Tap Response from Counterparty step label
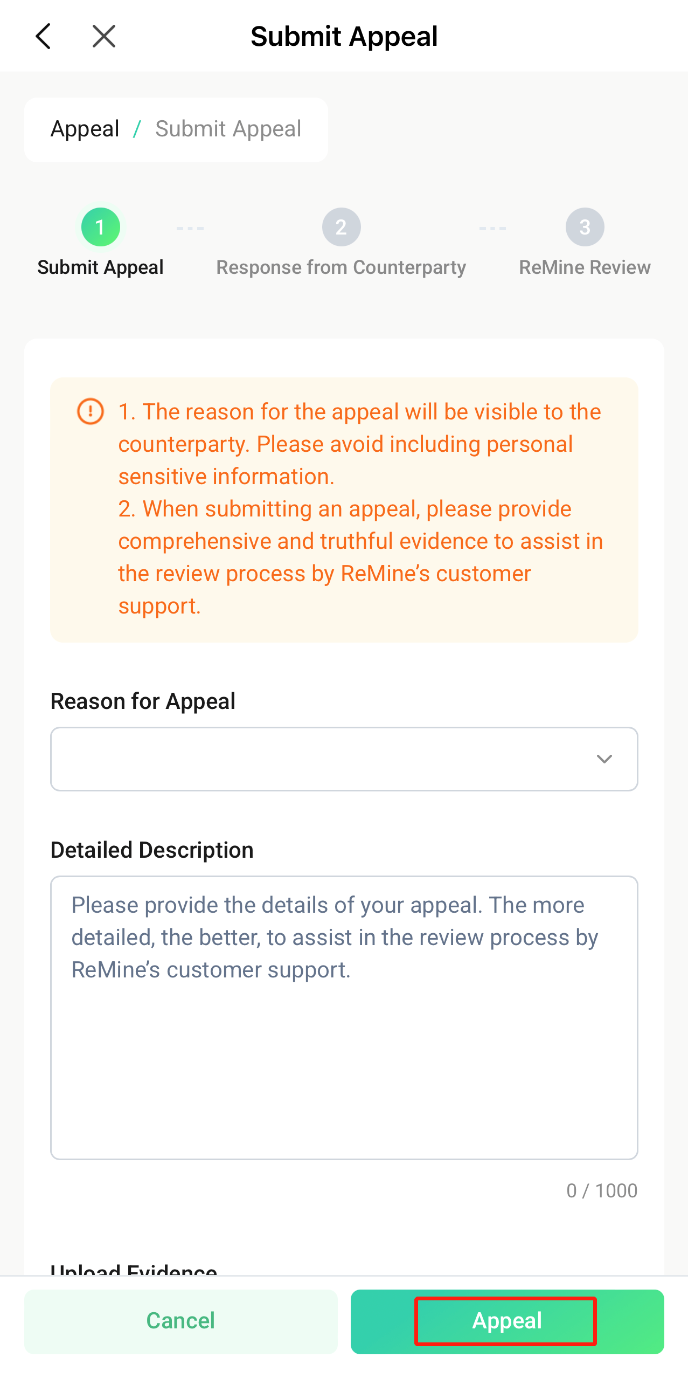The width and height of the screenshot is (688, 1392). pyautogui.click(x=341, y=267)
